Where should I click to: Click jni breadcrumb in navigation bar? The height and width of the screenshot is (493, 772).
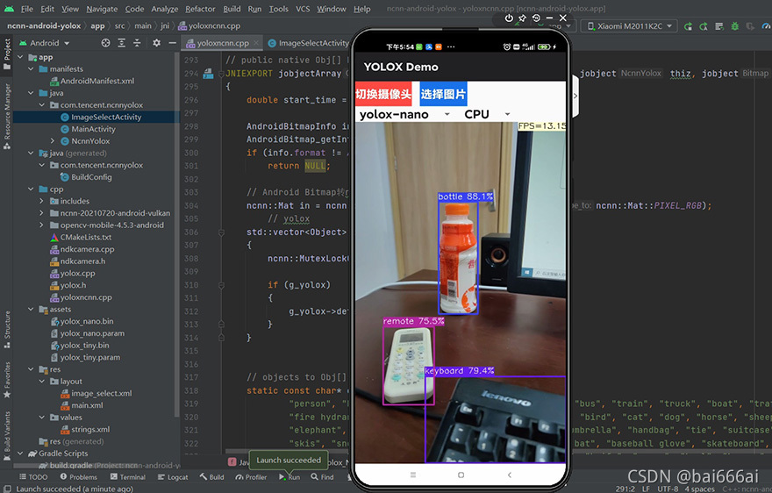pyautogui.click(x=164, y=26)
